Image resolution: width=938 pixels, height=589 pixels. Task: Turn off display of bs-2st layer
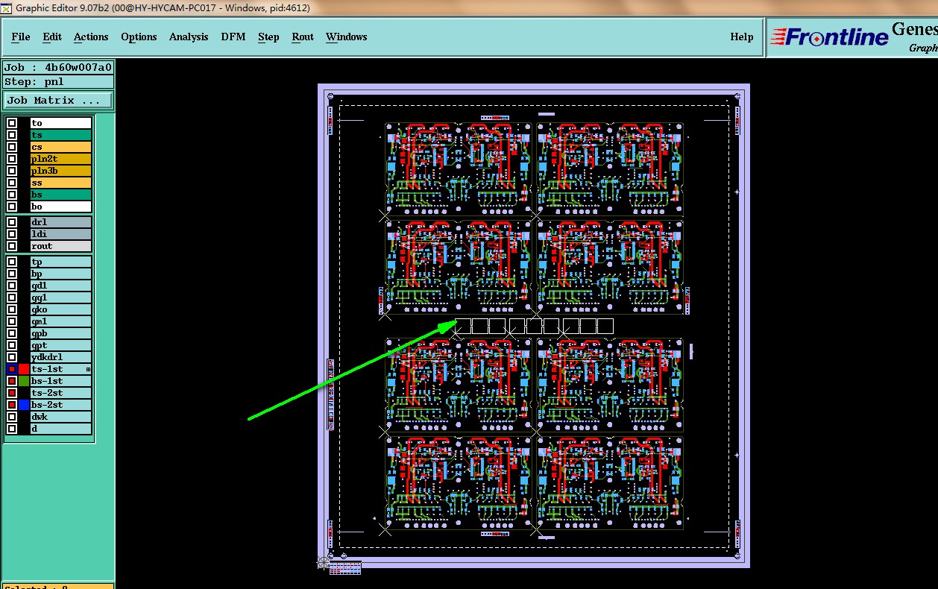pyautogui.click(x=12, y=405)
